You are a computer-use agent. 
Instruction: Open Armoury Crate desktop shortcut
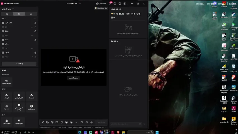point(234,100)
